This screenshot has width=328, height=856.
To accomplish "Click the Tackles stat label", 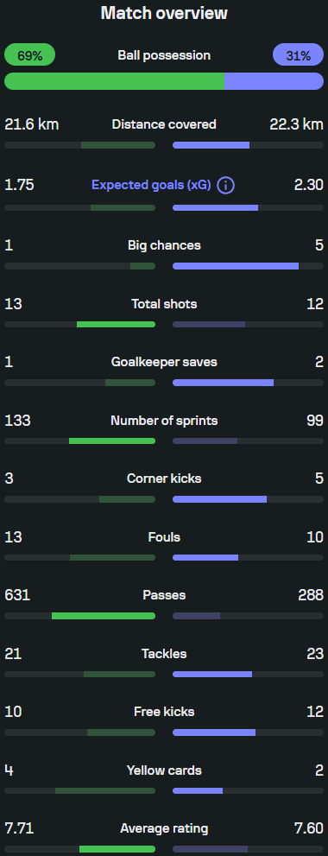I will point(164,654).
